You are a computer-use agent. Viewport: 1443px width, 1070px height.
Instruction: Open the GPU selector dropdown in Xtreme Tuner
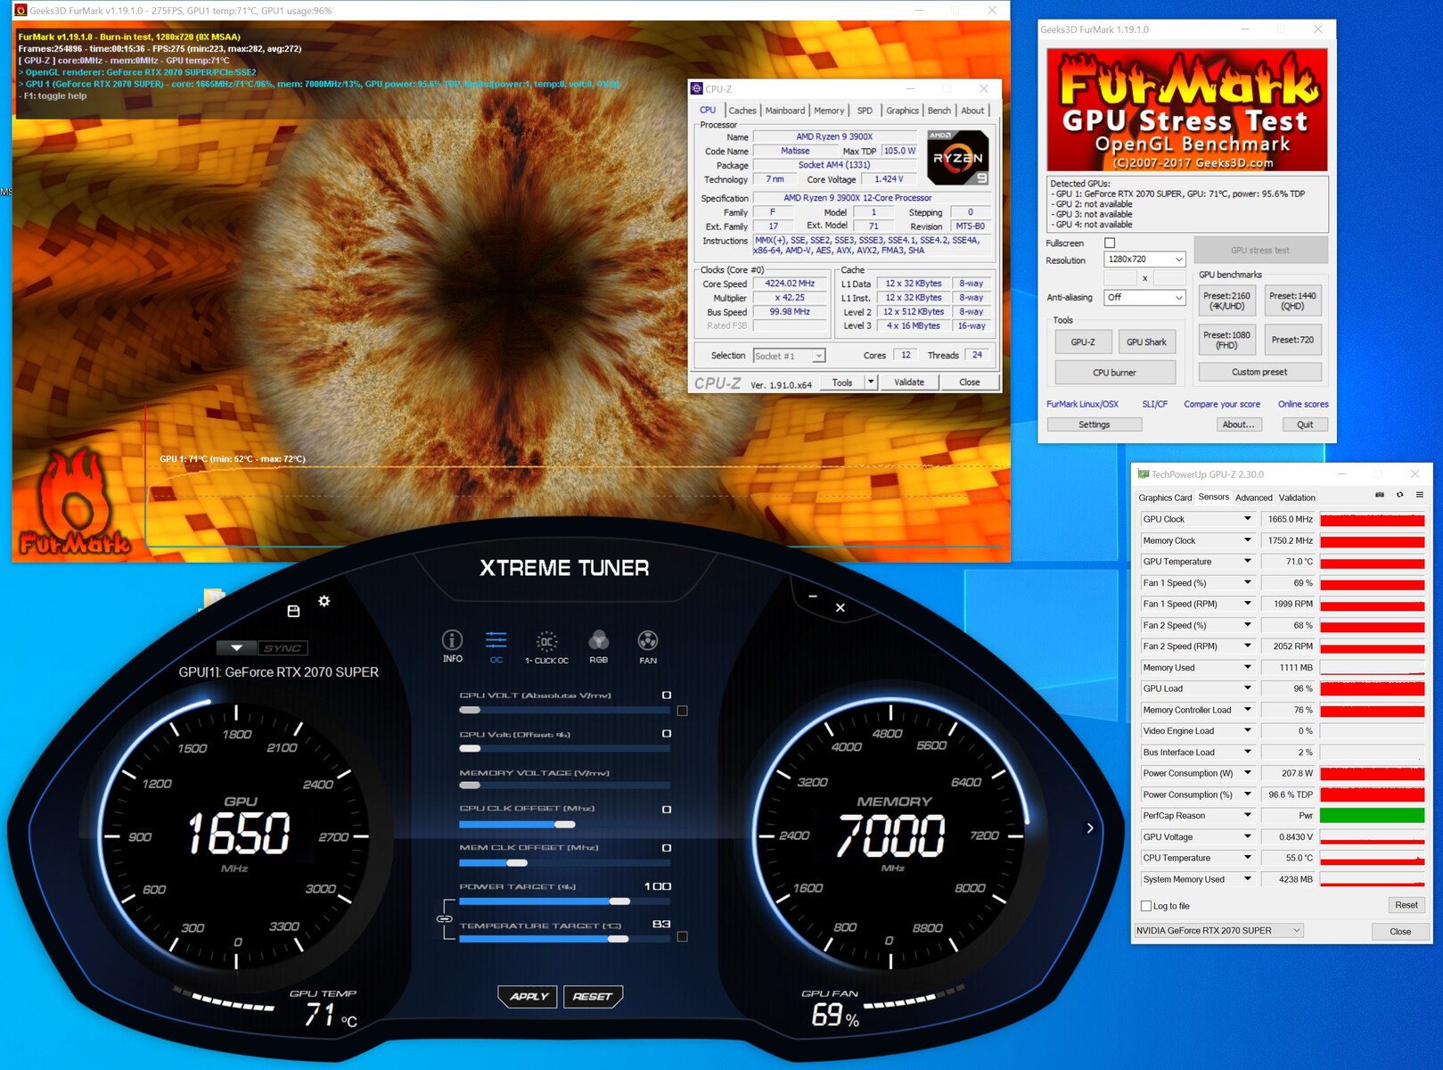pyautogui.click(x=236, y=648)
